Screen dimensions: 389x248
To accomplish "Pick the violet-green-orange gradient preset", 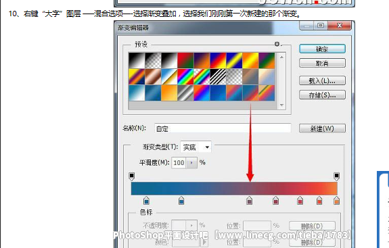I will [x=267, y=60].
